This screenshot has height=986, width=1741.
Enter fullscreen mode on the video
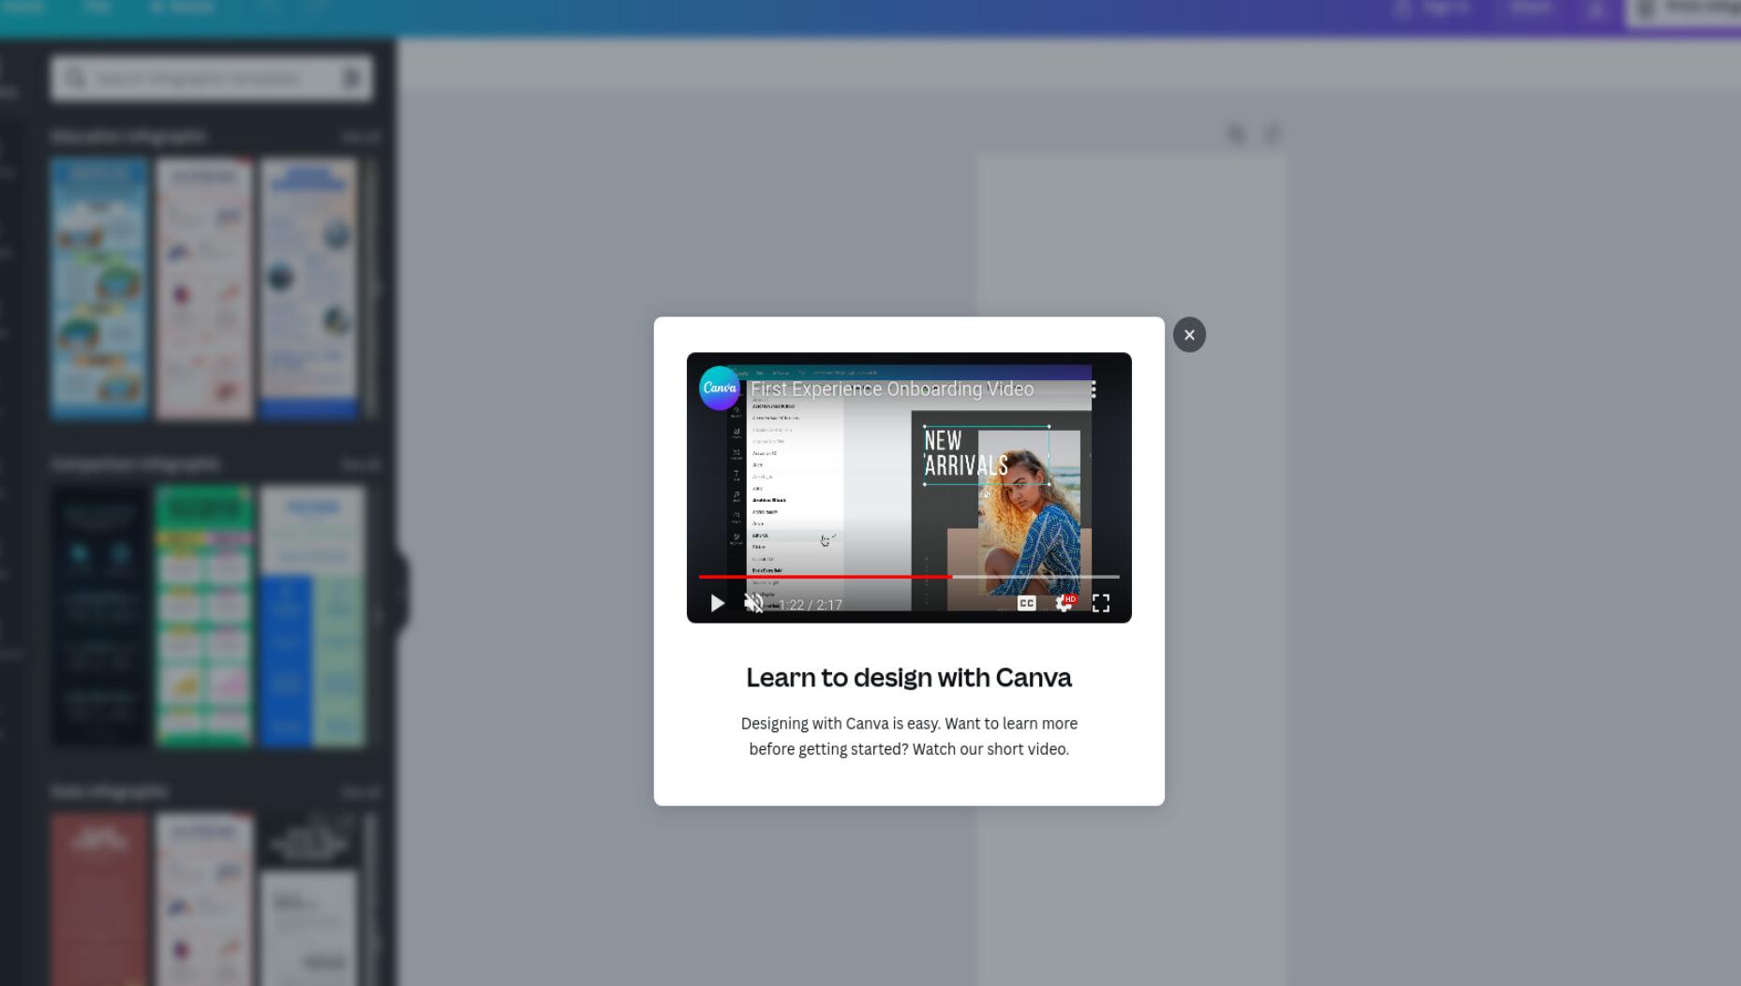click(1101, 603)
